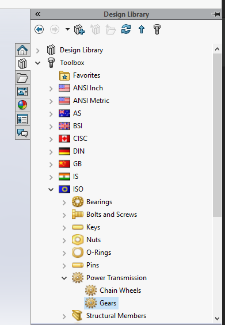The image size is (225, 325).
Task: Click the scrollbar down arrow
Action: (x=217, y=318)
